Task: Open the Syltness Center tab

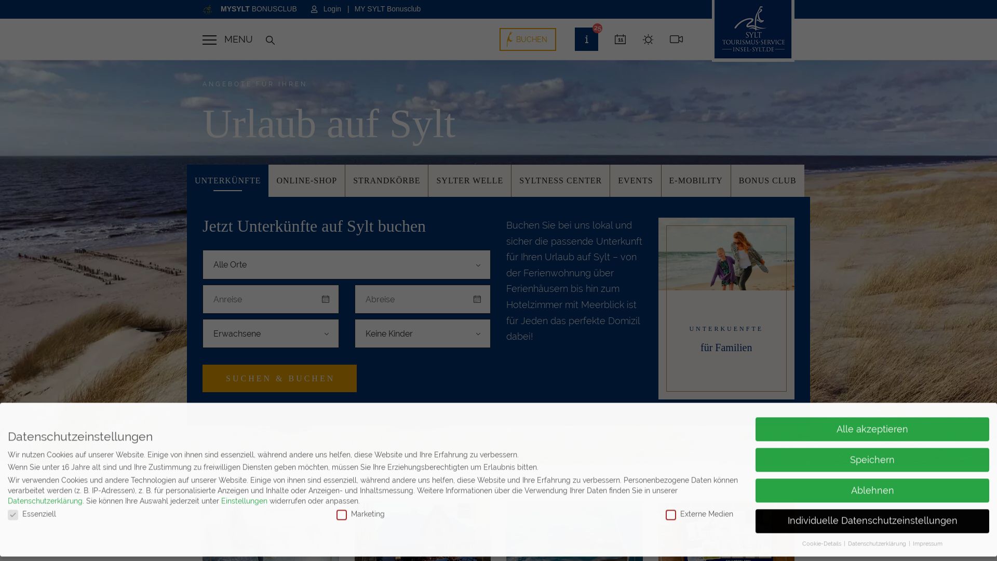Action: 560,181
